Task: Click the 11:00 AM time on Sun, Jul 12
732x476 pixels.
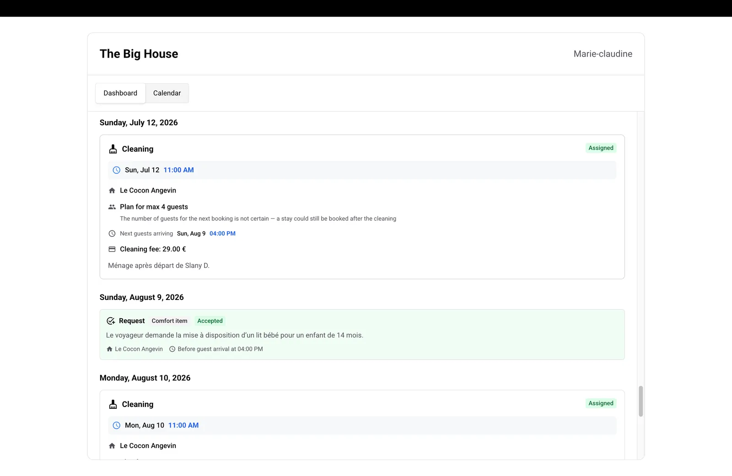Action: [x=179, y=170]
